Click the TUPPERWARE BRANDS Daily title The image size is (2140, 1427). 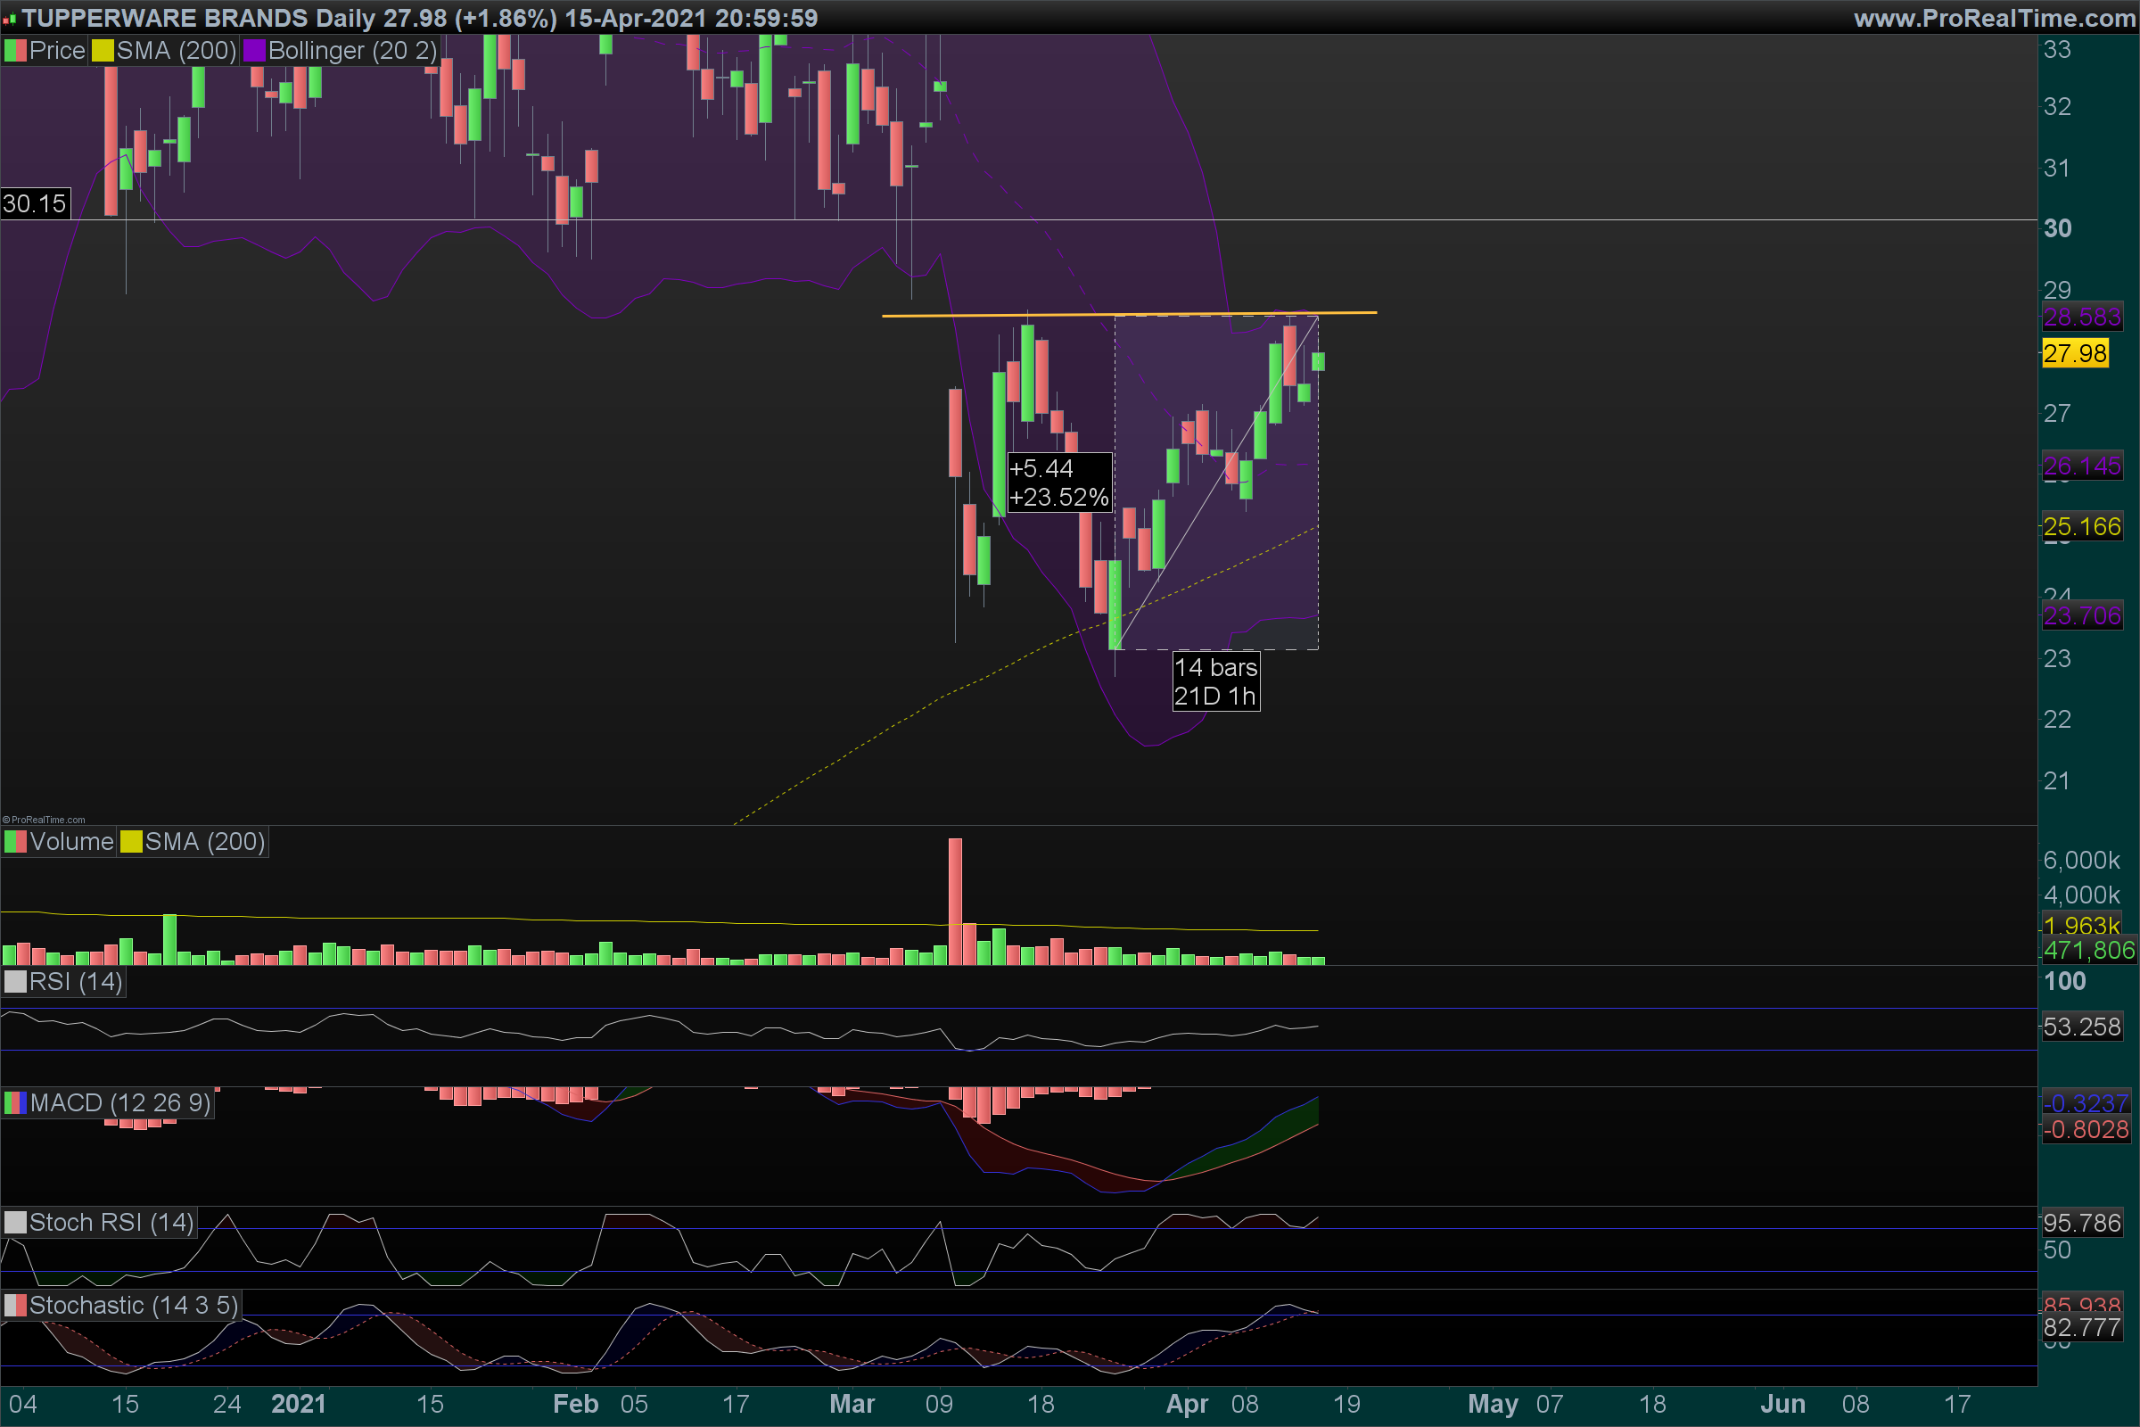point(200,18)
